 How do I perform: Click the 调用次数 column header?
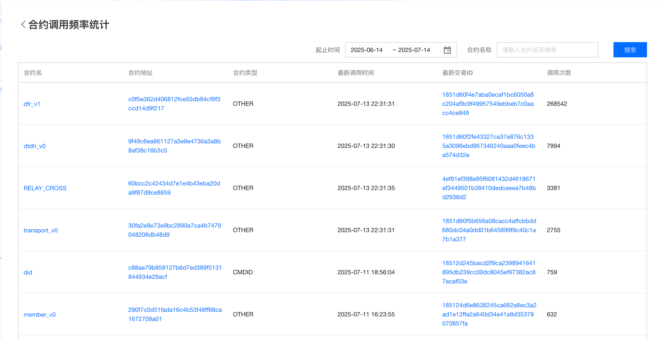(559, 73)
